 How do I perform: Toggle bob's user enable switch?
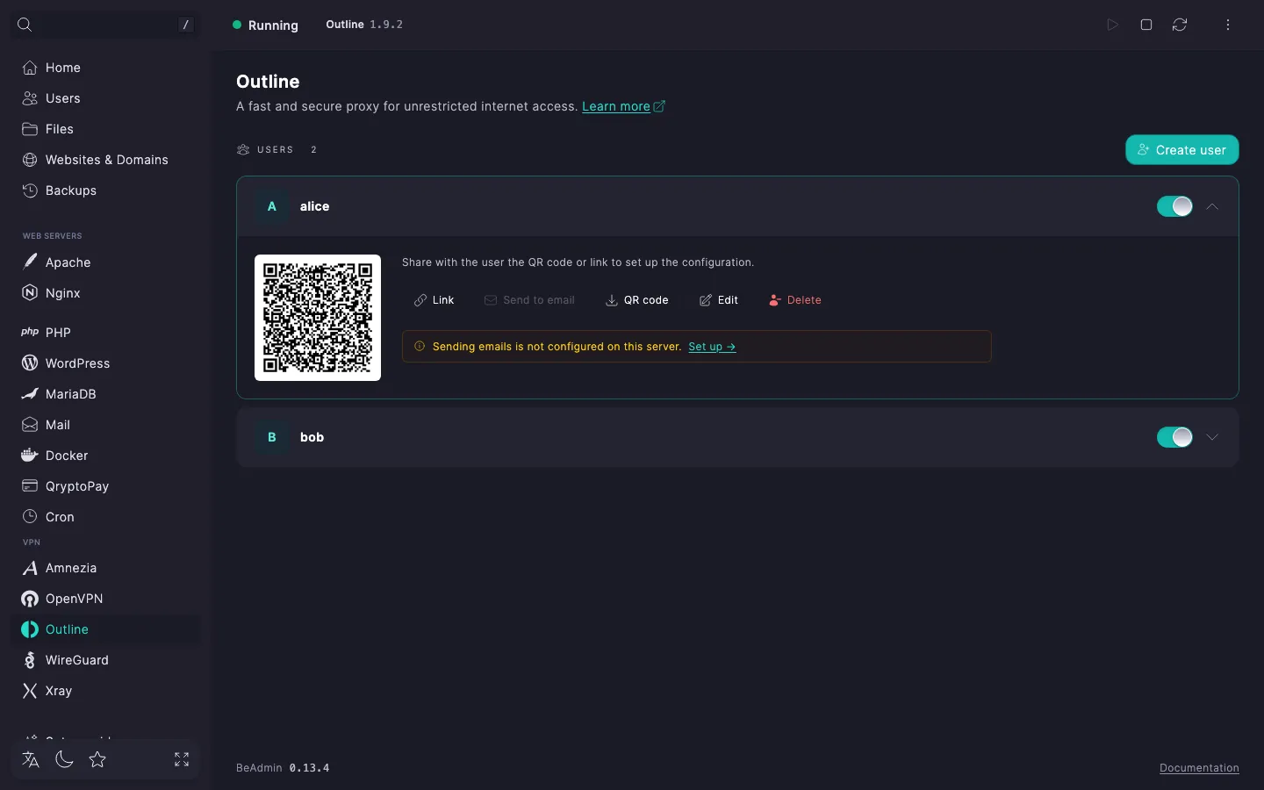click(x=1174, y=437)
